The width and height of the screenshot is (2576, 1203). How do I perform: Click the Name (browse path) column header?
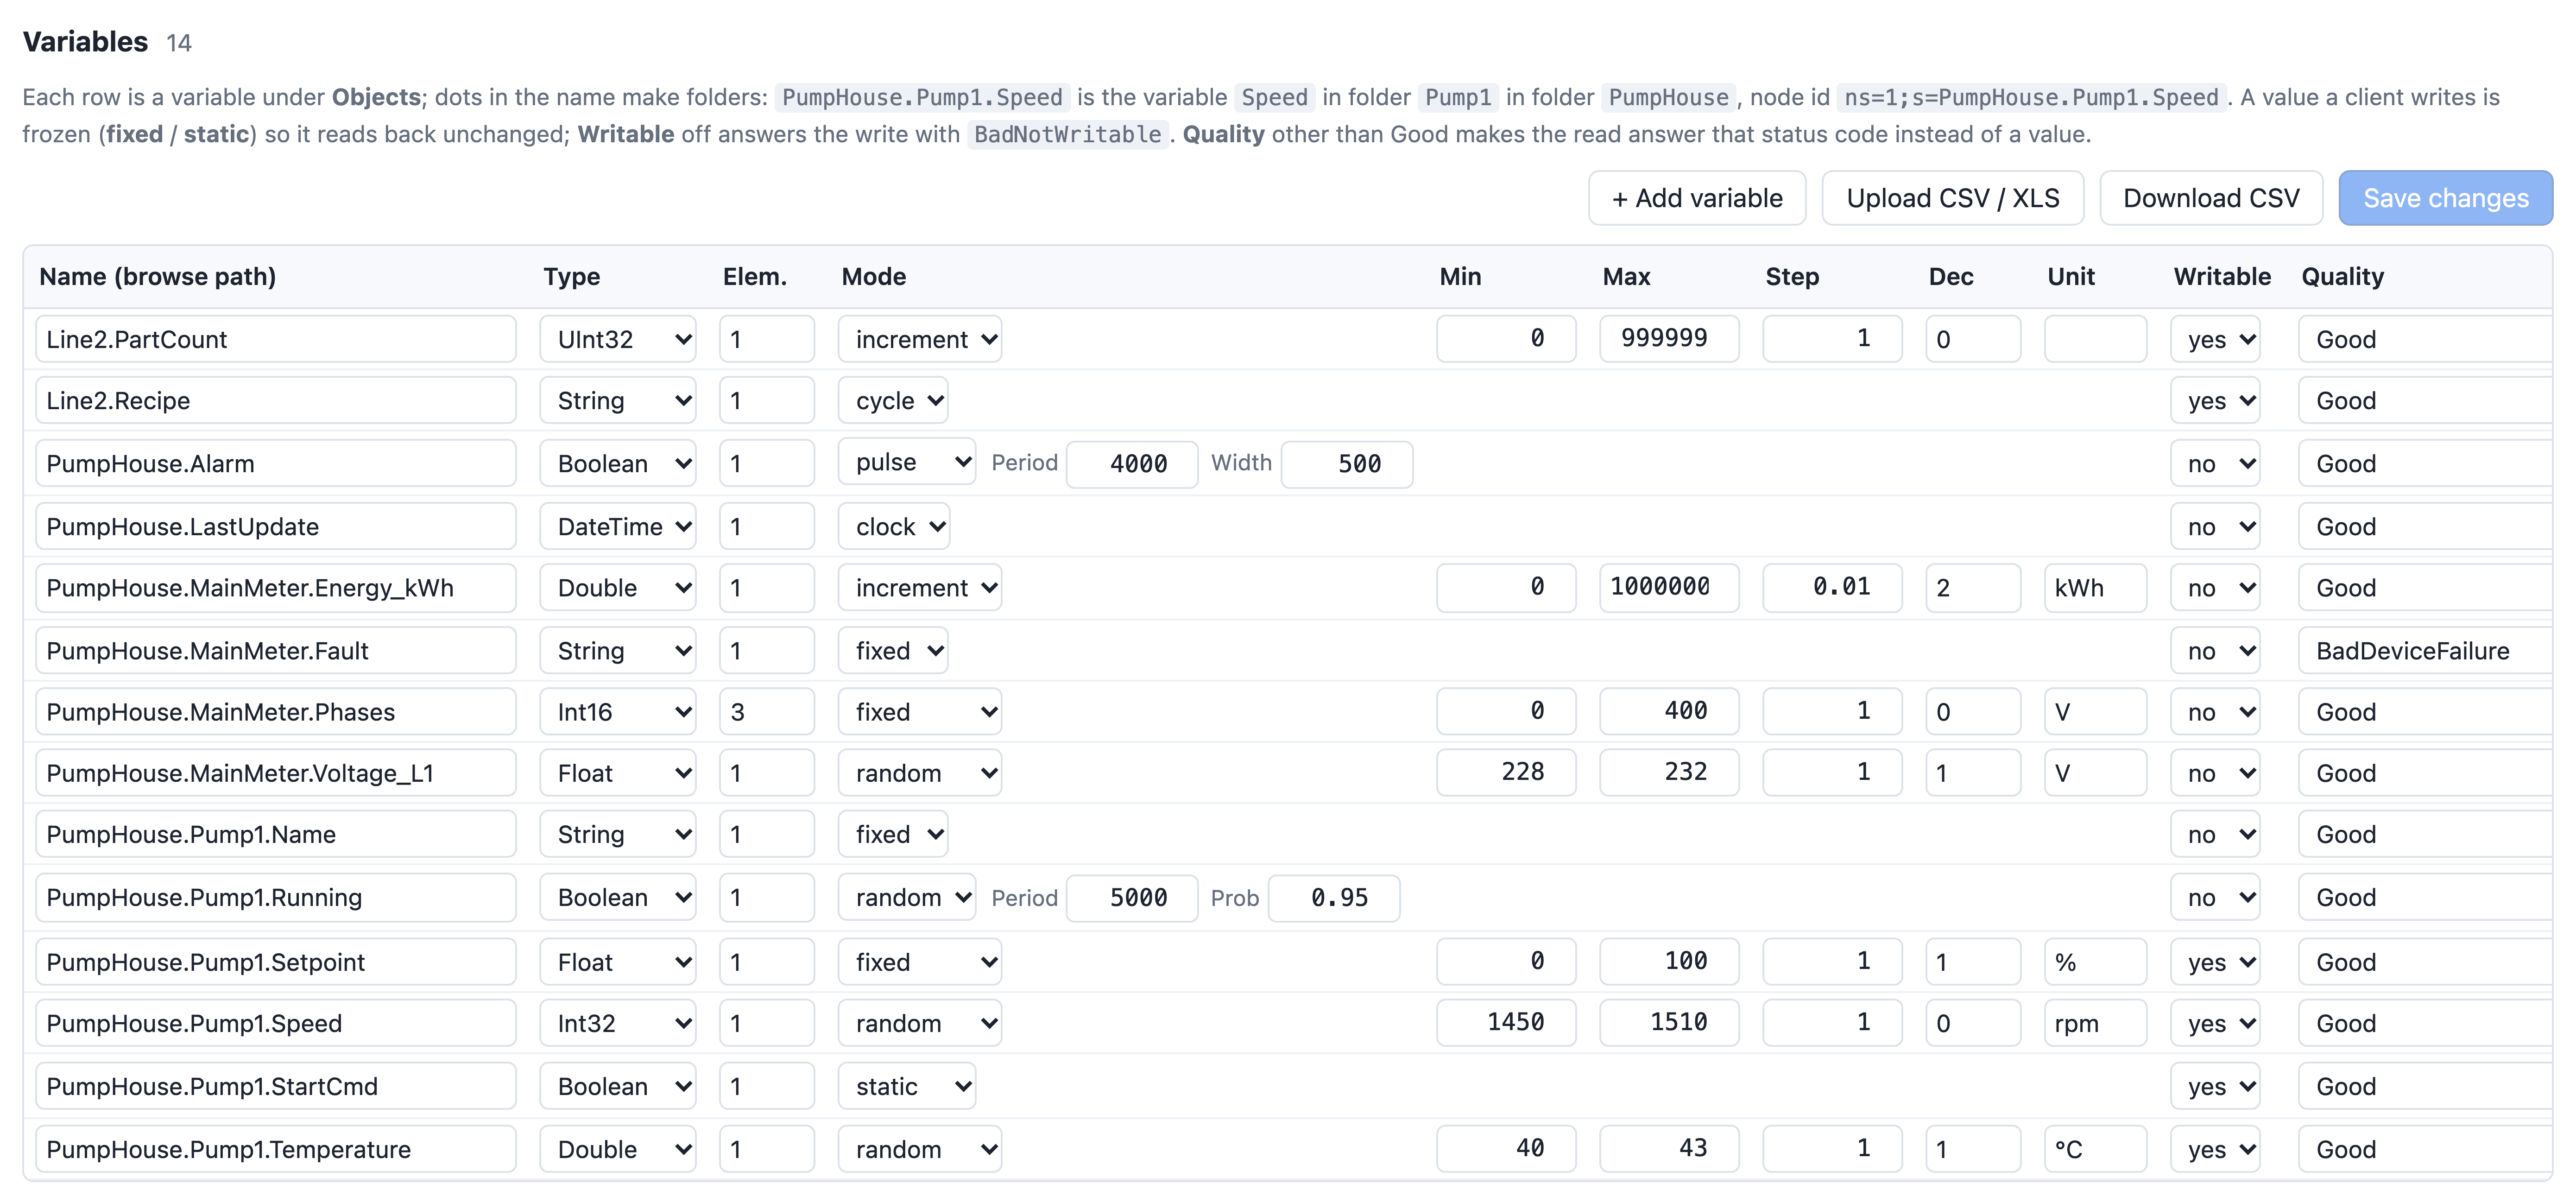(157, 277)
